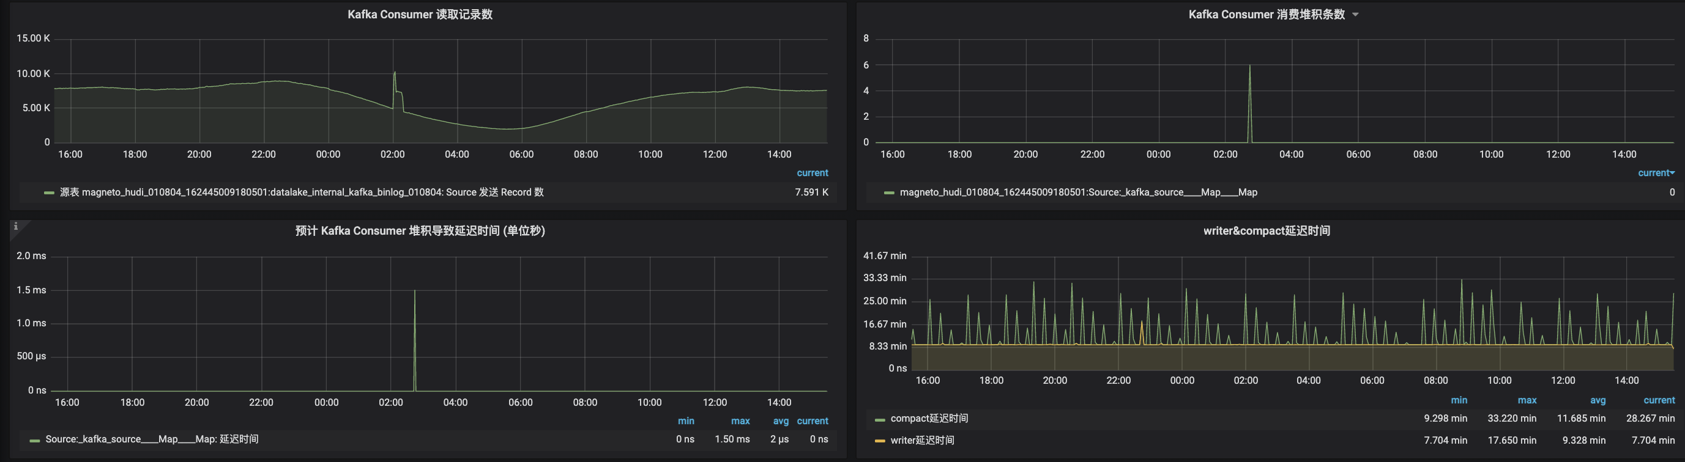Sort the writer&compact legend by avg
Screen dimensions: 1685x462
click(1598, 400)
